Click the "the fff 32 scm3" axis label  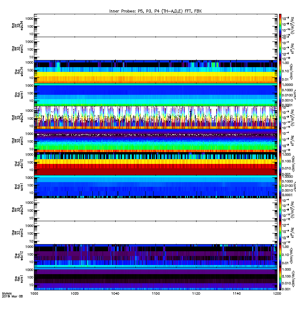(17, 233)
